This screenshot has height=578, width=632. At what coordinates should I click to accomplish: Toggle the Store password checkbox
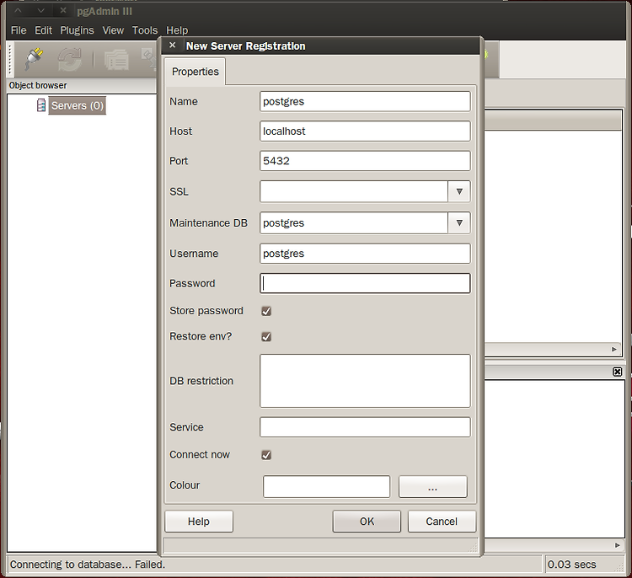point(266,311)
